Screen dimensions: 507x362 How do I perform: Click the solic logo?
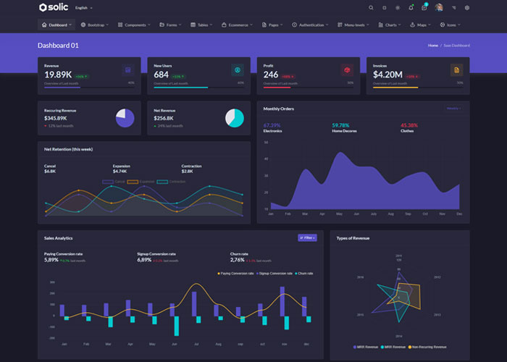click(x=54, y=8)
